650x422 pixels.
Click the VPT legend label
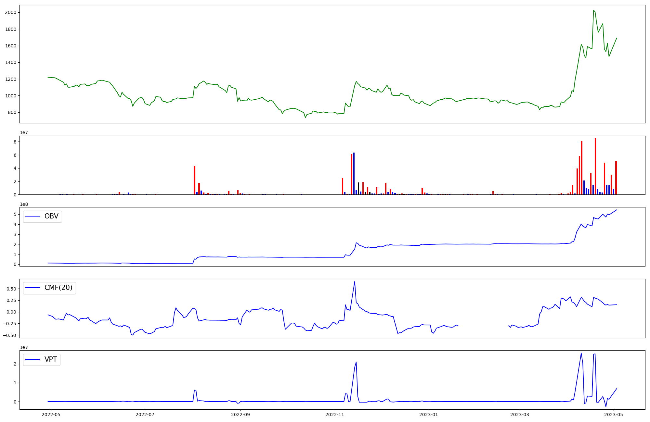(x=51, y=359)
